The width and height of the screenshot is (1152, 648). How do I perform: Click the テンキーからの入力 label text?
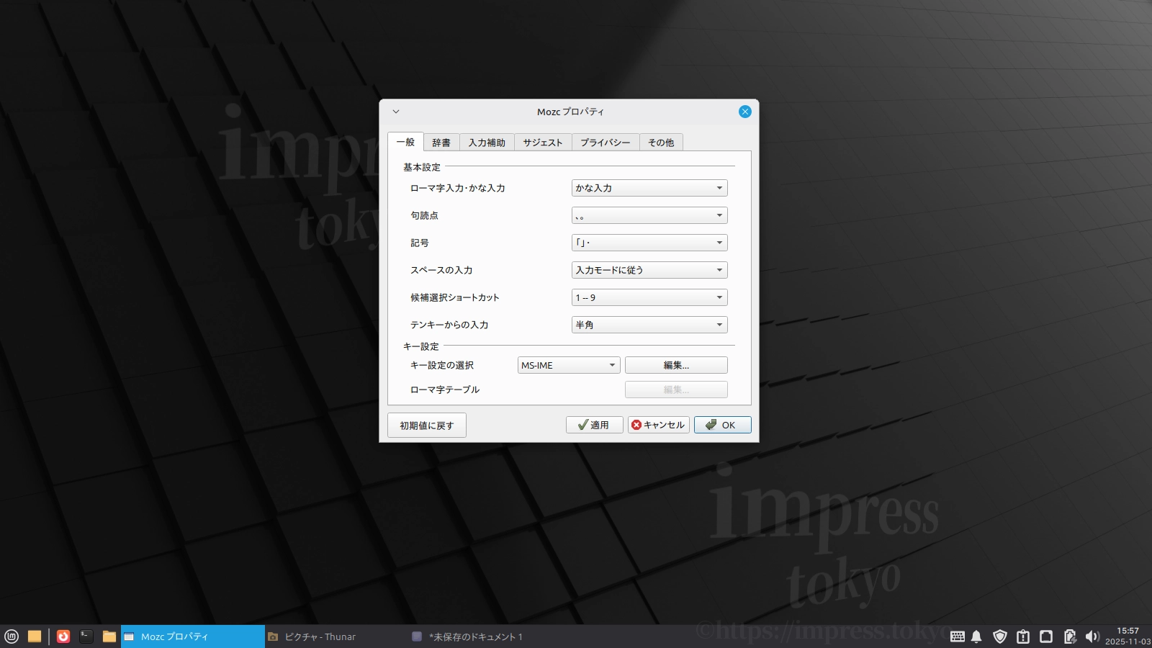tap(449, 325)
